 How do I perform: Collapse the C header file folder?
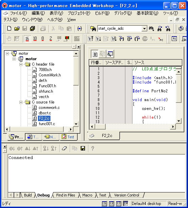(21, 64)
